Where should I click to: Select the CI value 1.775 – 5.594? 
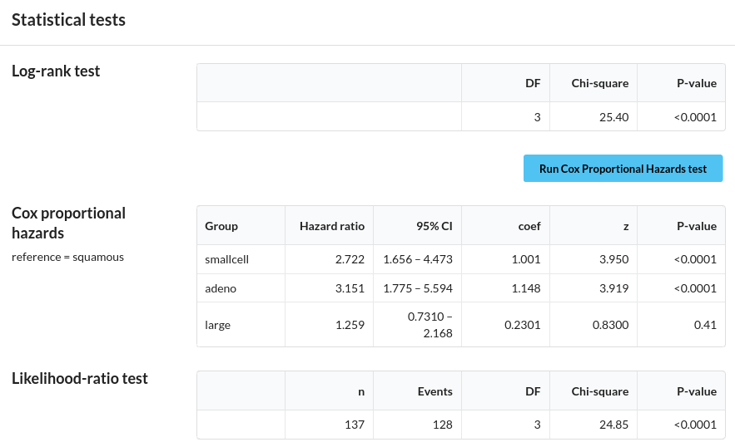[x=418, y=288]
